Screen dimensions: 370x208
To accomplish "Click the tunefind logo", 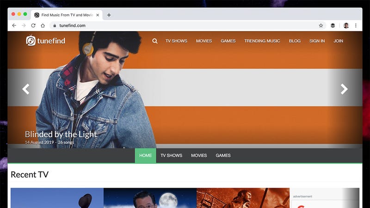I will coord(45,41).
